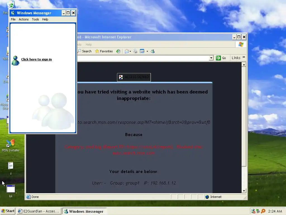
Task: Click the Windows Messenger title bar icon
Action: coord(13,13)
